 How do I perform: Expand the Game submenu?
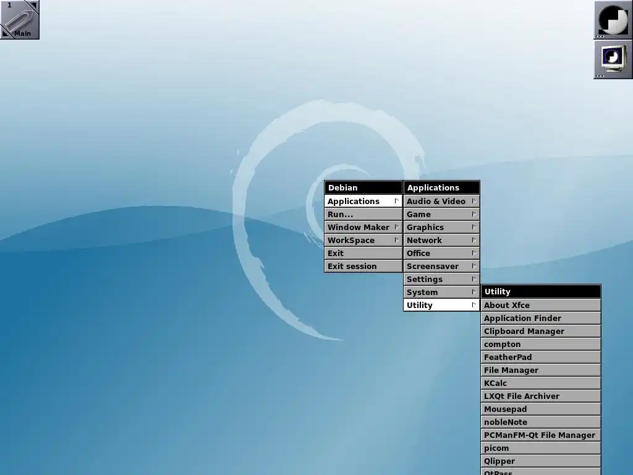pos(441,214)
